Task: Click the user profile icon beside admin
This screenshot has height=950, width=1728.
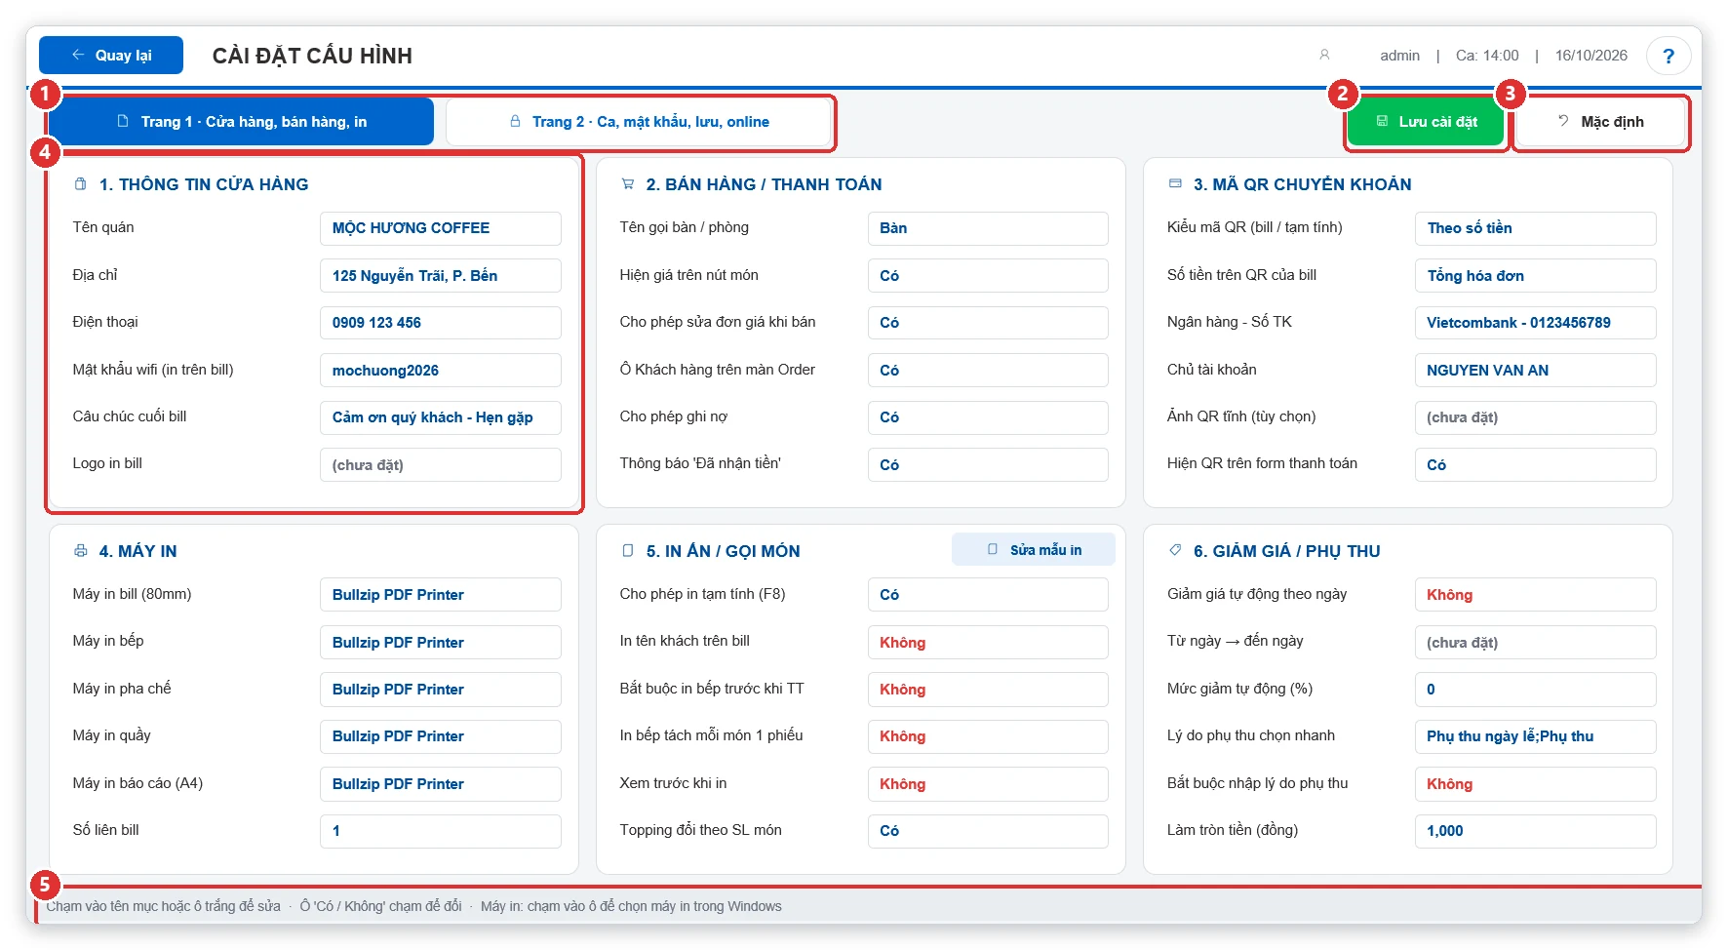Action: point(1324,56)
